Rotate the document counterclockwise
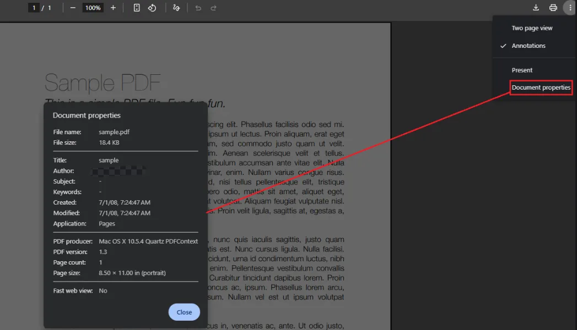Image resolution: width=577 pixels, height=330 pixels. tap(152, 8)
